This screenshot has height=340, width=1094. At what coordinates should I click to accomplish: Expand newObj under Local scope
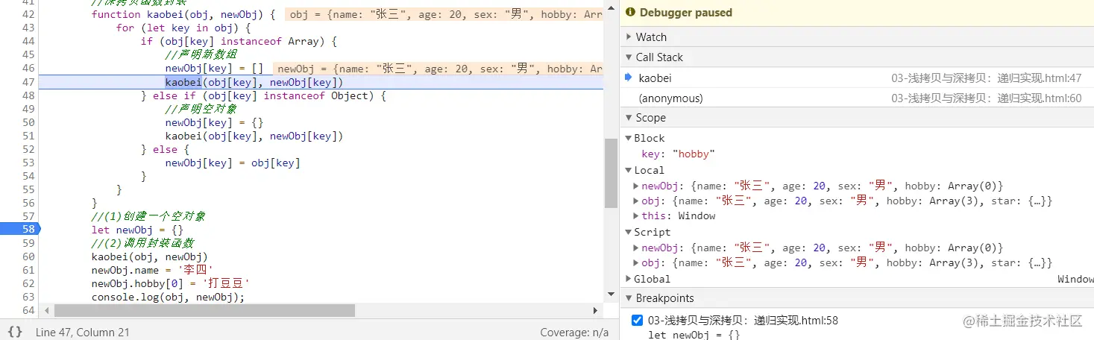[636, 186]
